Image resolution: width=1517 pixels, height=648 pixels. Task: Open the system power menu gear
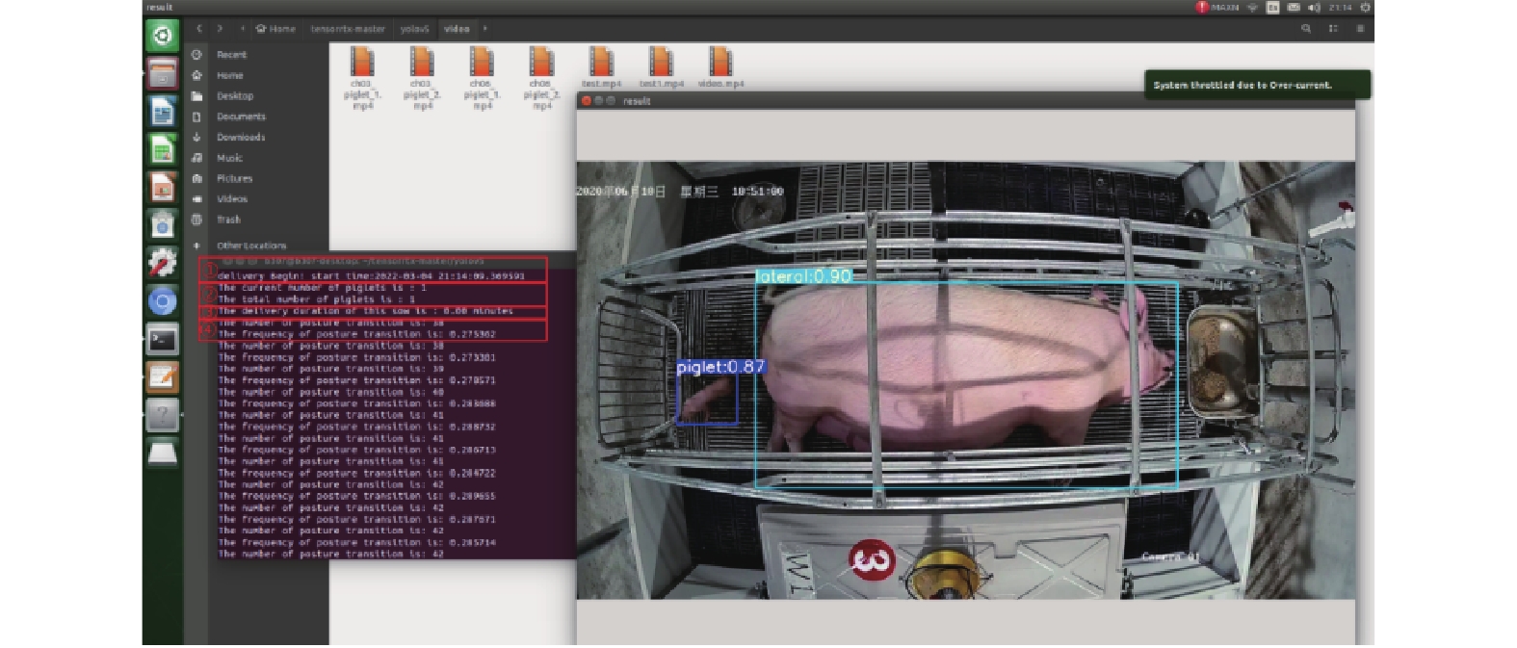1365,8
